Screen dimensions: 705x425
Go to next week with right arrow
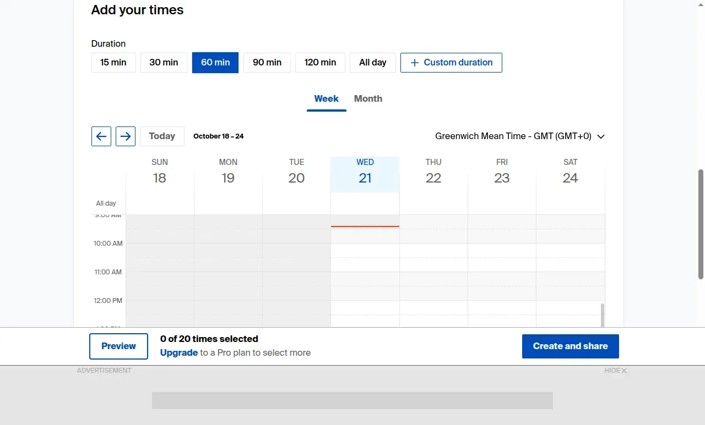(x=126, y=136)
